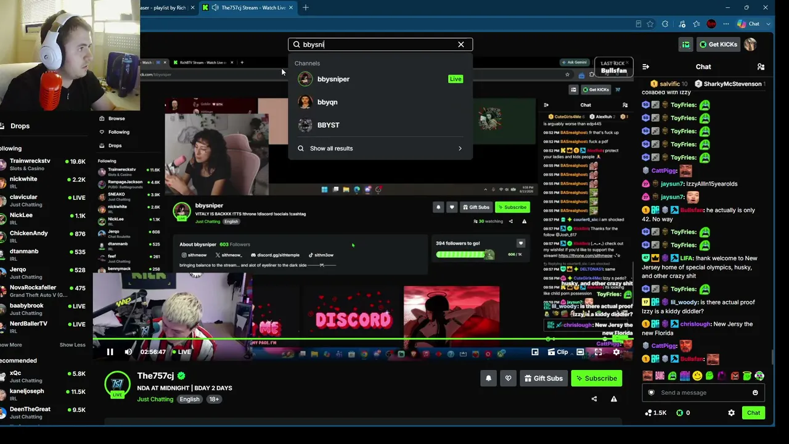
Task: Open channel points 1.5K balance
Action: (655, 413)
